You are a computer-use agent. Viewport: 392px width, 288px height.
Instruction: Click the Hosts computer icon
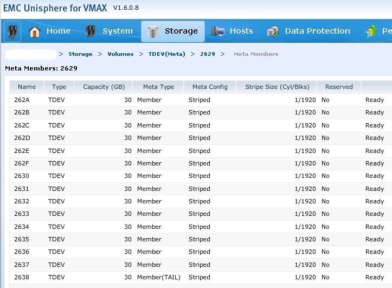click(218, 31)
